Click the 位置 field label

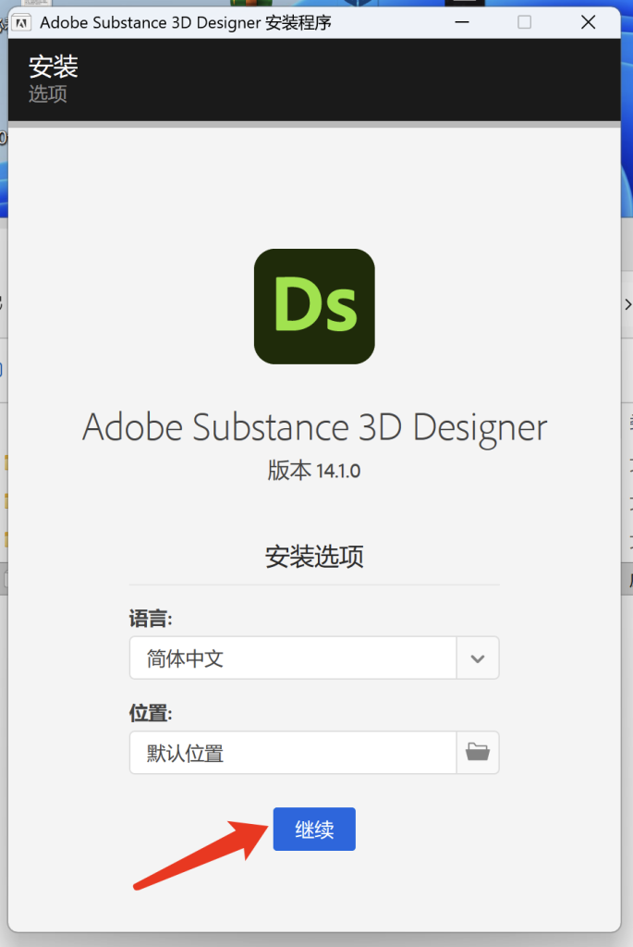151,713
